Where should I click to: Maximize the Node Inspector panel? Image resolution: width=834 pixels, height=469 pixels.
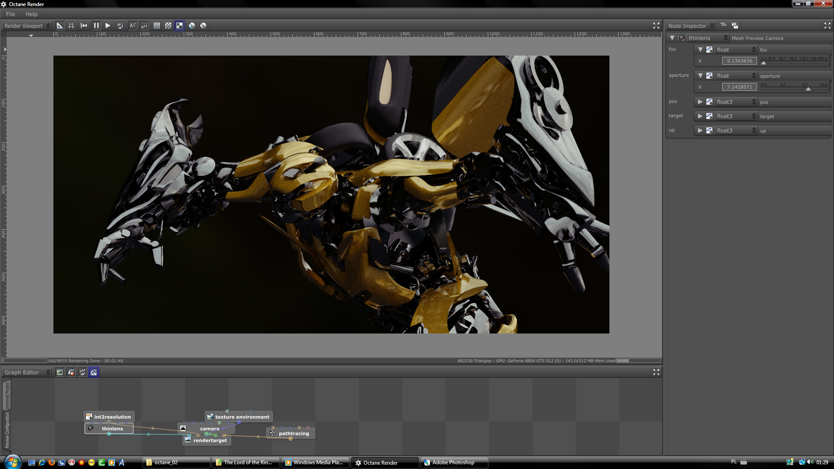[x=827, y=26]
